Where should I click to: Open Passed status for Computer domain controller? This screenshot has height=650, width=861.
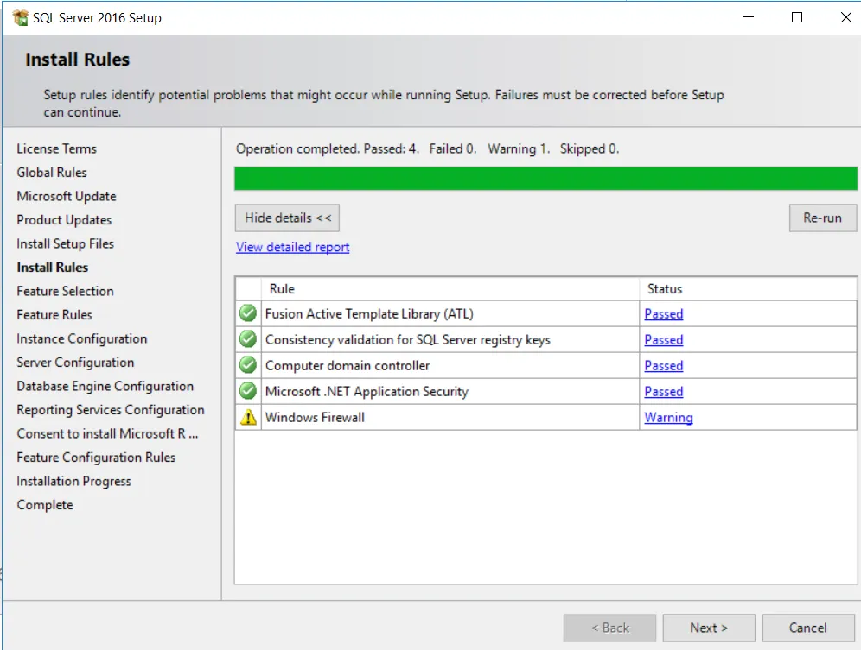(x=663, y=366)
